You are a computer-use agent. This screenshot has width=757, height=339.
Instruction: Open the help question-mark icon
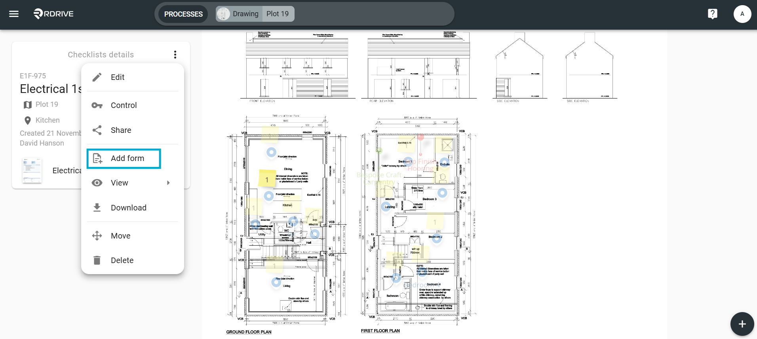[x=712, y=14]
